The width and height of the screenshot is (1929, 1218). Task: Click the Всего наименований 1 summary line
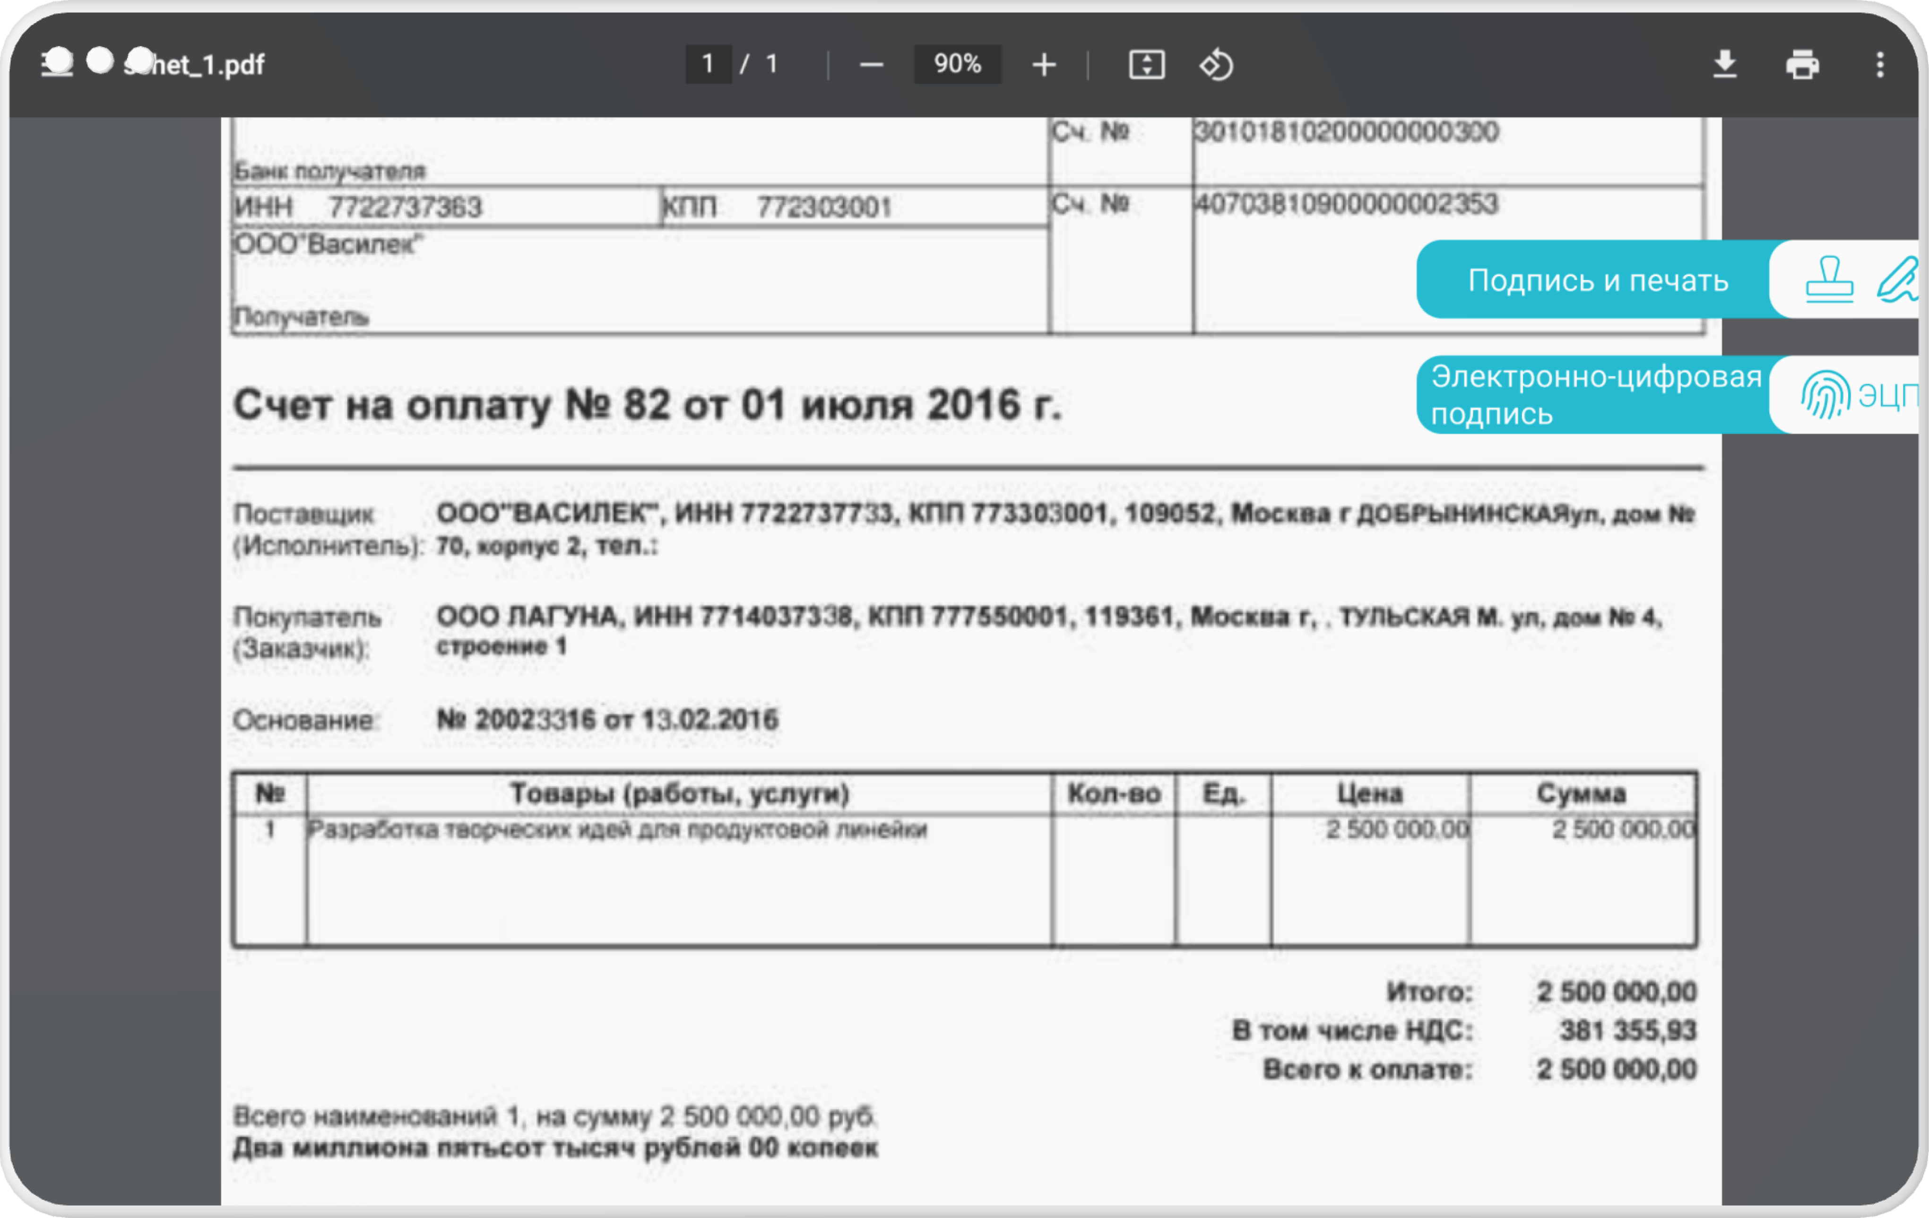tap(554, 1116)
